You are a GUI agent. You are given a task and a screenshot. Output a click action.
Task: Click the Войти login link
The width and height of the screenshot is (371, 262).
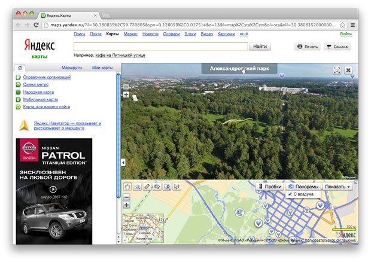coord(346,34)
